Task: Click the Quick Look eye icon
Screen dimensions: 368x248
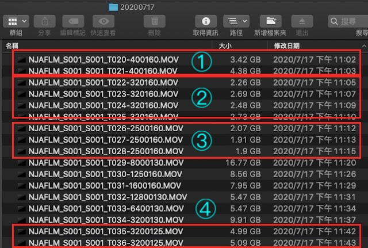Action: click(x=103, y=21)
